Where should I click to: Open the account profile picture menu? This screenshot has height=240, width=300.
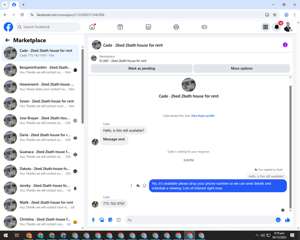pos(288,27)
